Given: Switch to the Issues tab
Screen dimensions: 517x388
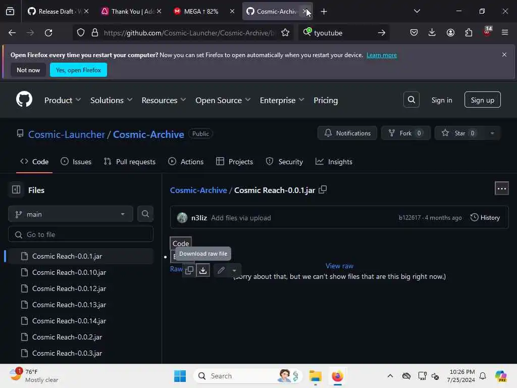Looking at the screenshot, I should 76,161.
